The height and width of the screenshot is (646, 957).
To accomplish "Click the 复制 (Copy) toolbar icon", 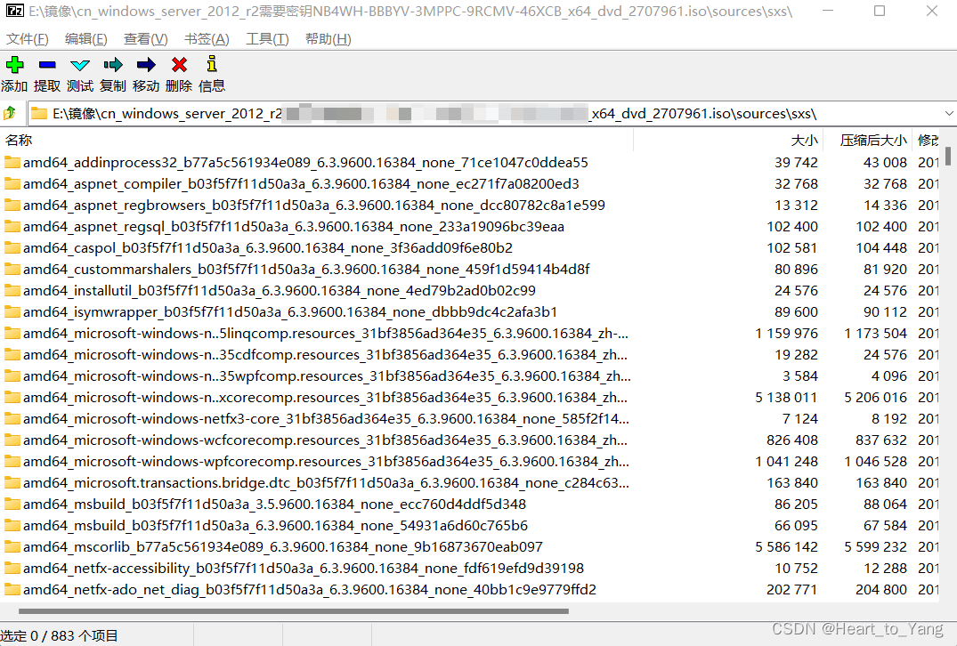I will click(x=112, y=64).
